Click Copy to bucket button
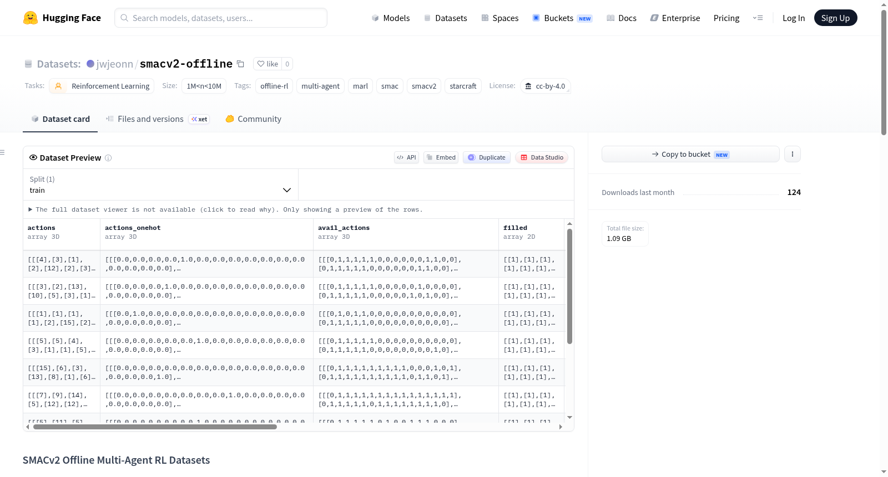 [690, 154]
